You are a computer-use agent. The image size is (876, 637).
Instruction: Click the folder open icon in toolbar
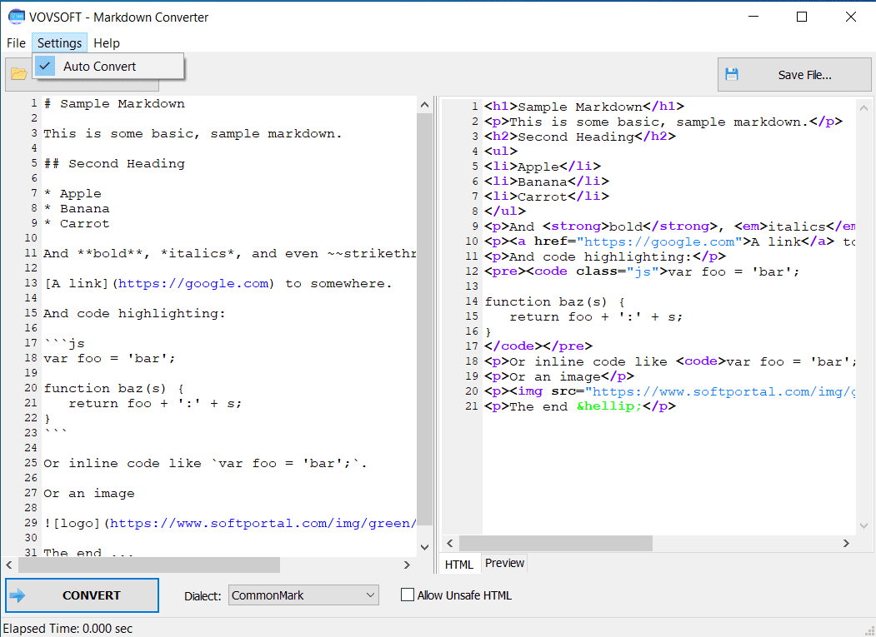18,74
